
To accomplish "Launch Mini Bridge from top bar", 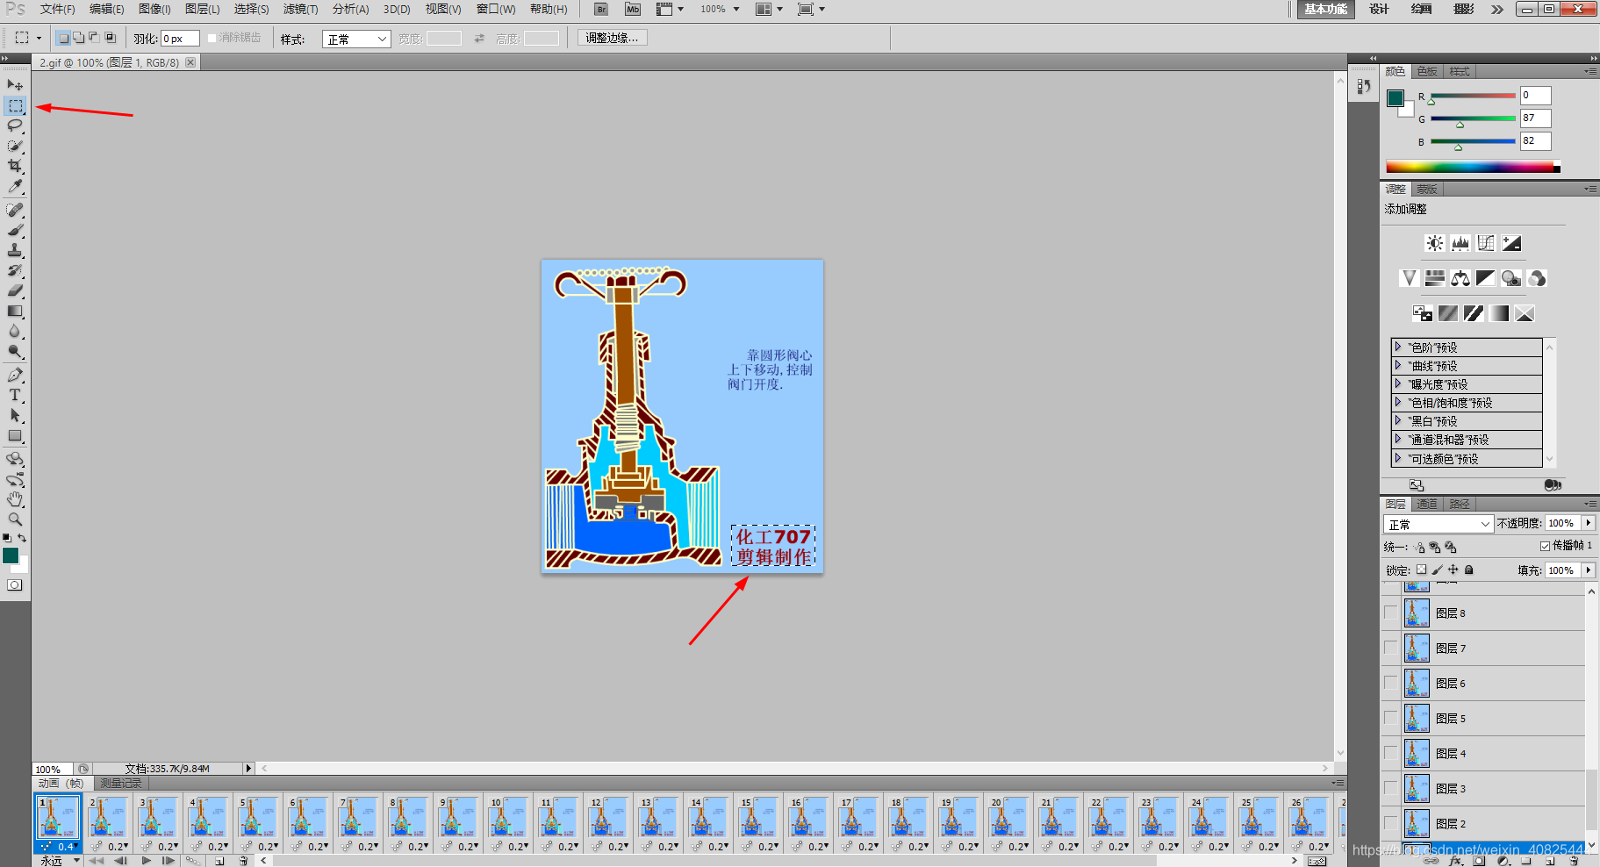I will 633,9.
